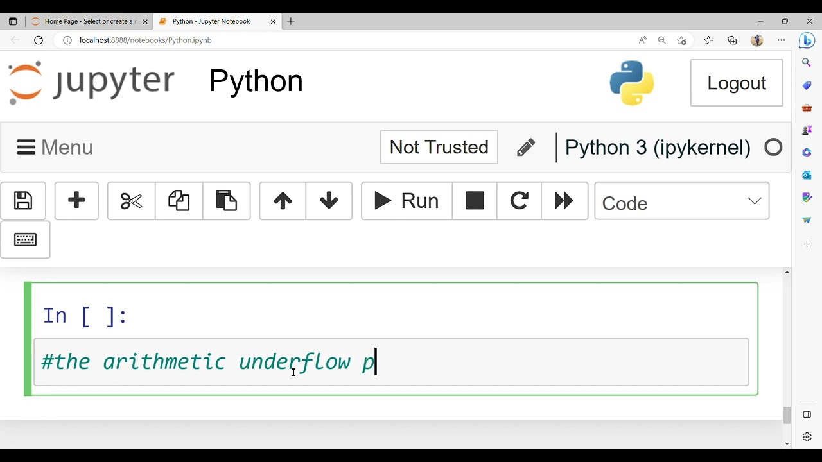Select the Python - Jupyter Notebook tab

(x=218, y=21)
